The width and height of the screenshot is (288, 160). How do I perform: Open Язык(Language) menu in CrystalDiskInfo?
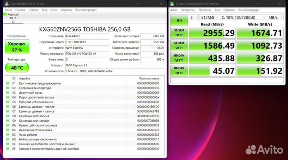coord(86,10)
